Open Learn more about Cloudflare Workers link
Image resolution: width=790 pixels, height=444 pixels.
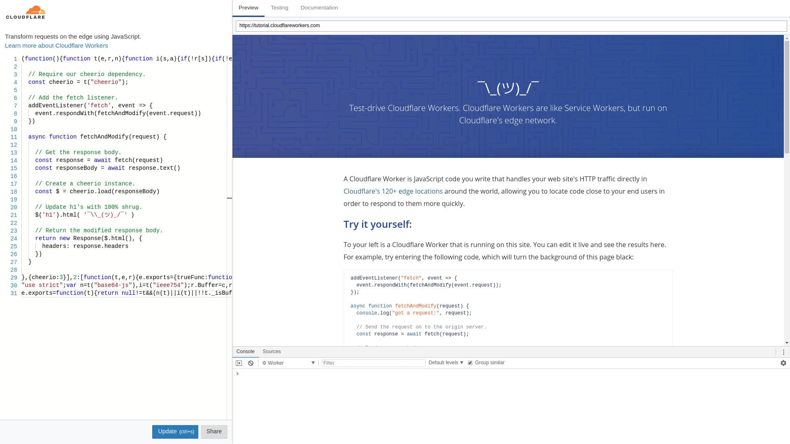tap(56, 46)
